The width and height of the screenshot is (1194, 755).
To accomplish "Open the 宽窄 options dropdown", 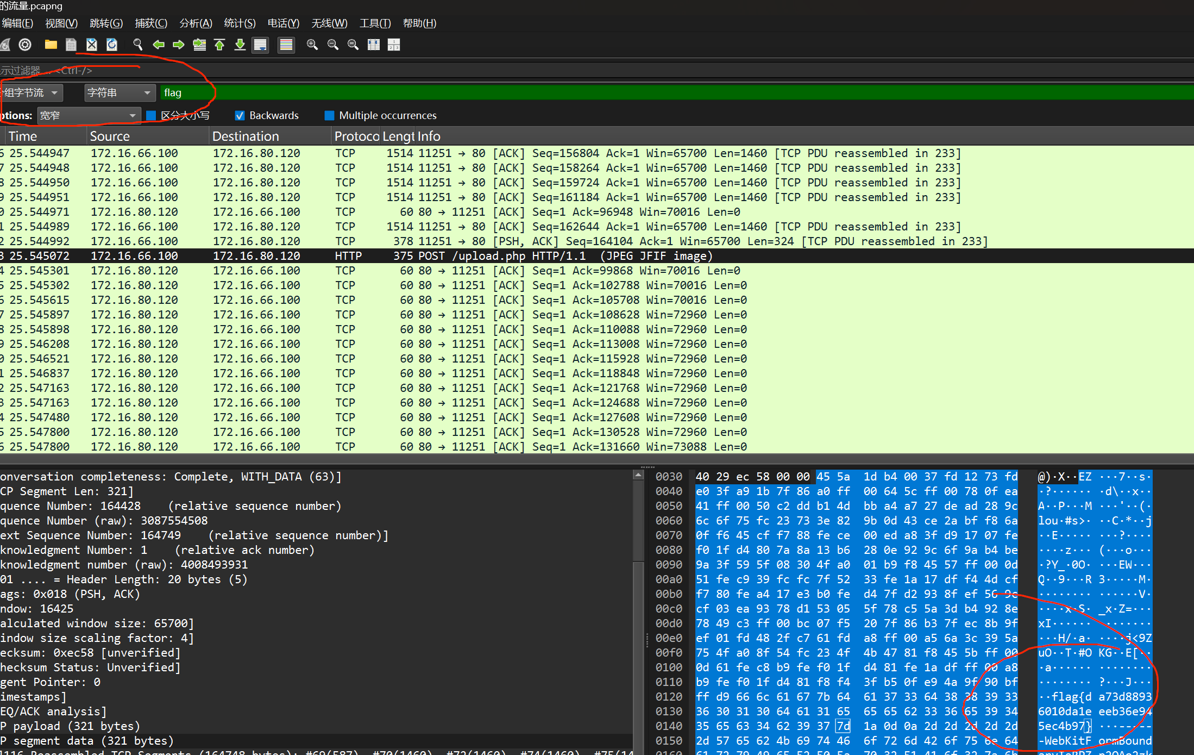I will pyautogui.click(x=88, y=115).
